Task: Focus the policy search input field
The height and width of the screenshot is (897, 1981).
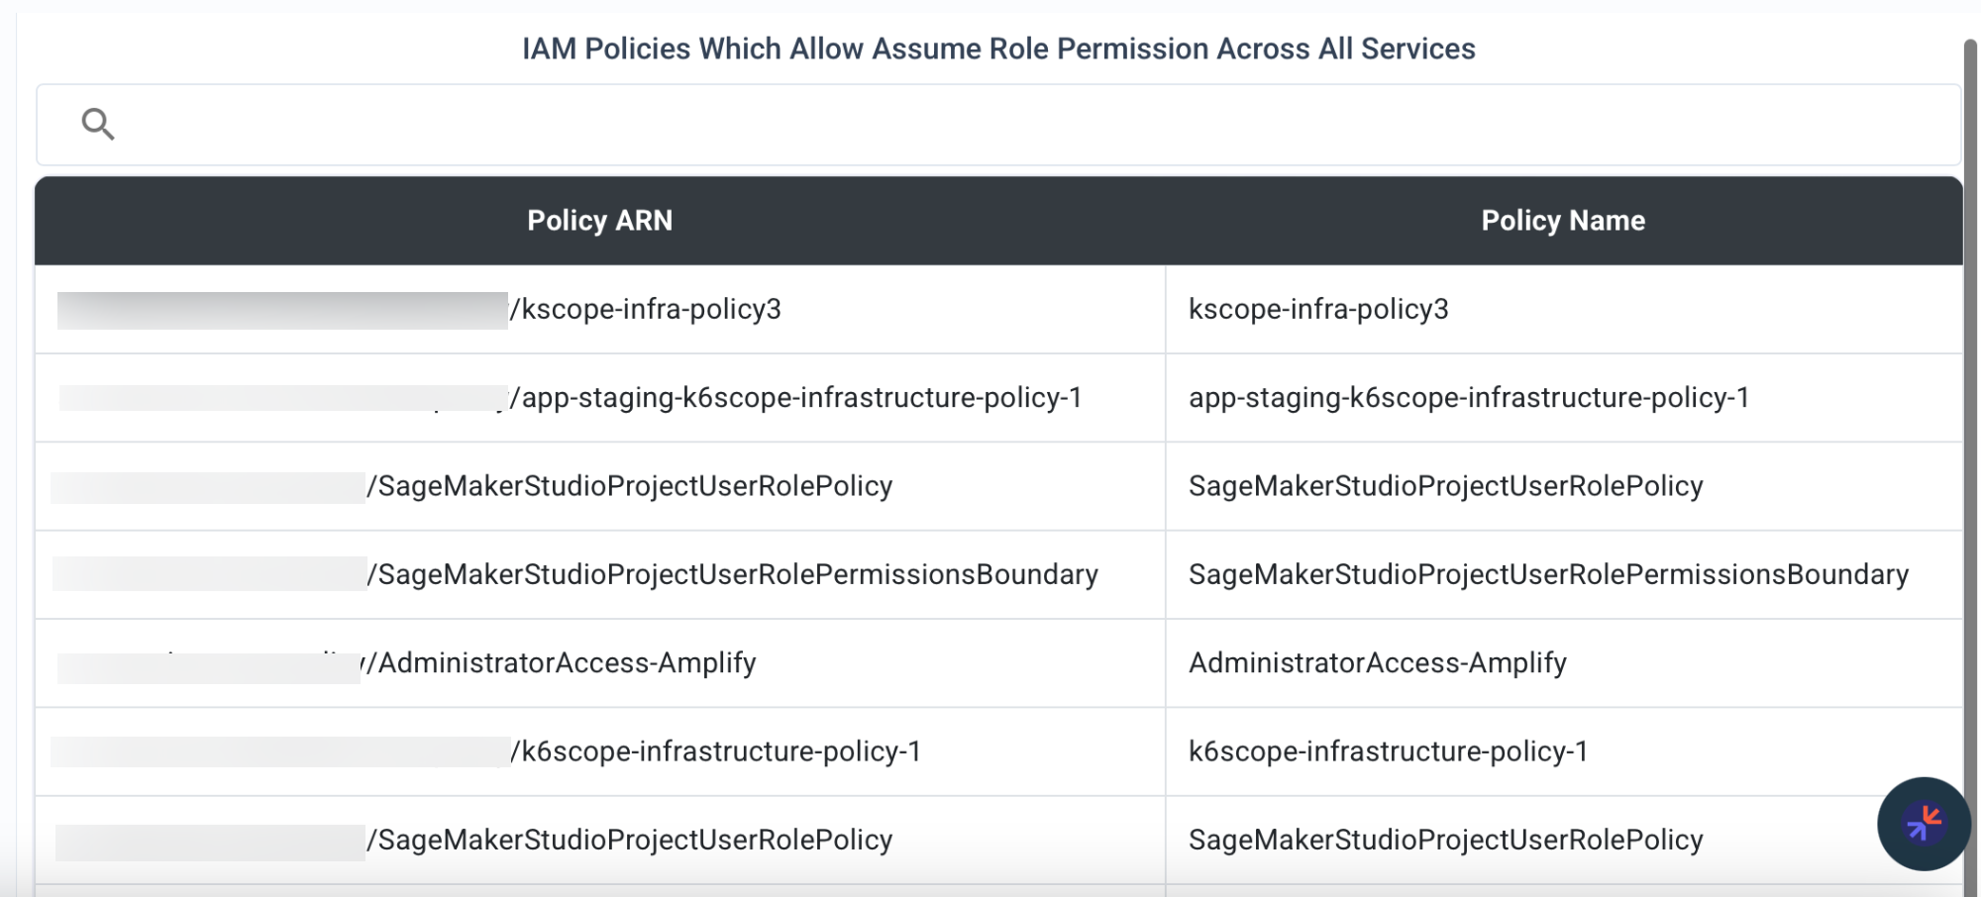Action: [x=998, y=125]
